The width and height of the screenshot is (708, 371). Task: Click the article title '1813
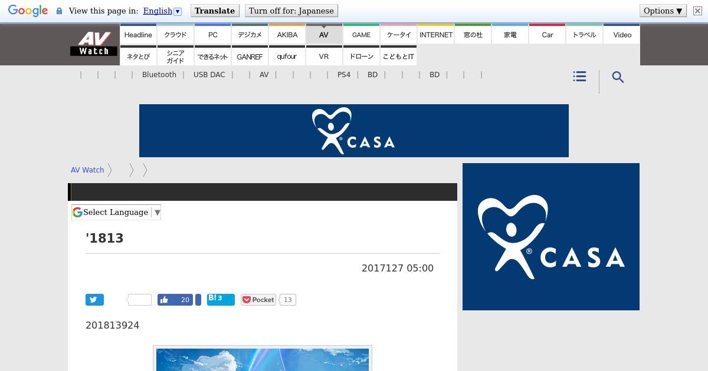point(104,238)
